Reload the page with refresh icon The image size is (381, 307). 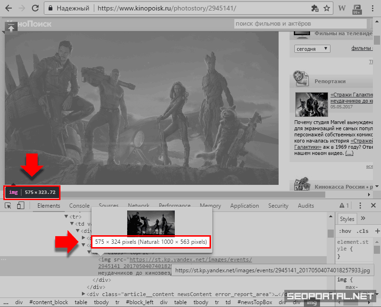point(35,9)
